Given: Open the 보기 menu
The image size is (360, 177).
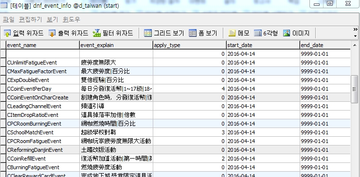Looking at the screenshot, I should (x=52, y=20).
